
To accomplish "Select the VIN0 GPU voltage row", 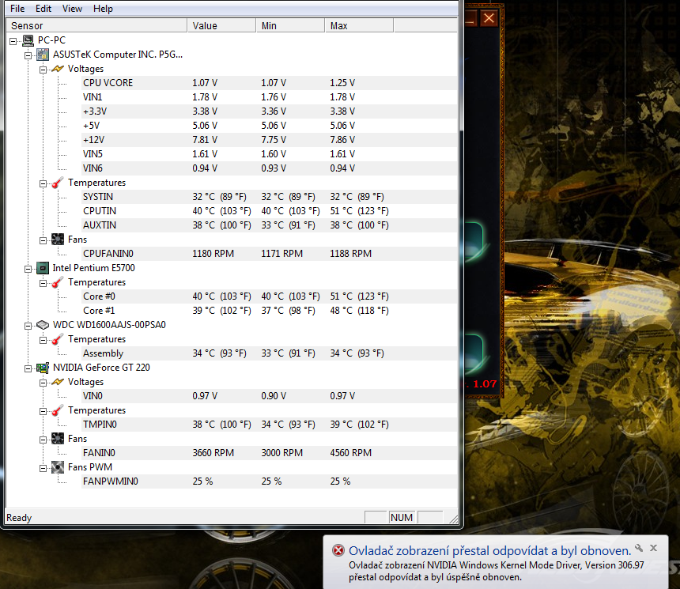I will [269, 396].
